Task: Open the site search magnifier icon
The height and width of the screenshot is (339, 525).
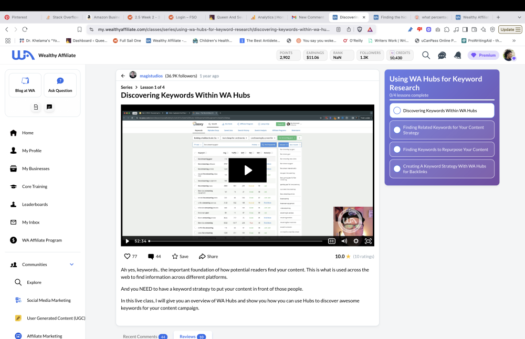Action: pos(426,55)
